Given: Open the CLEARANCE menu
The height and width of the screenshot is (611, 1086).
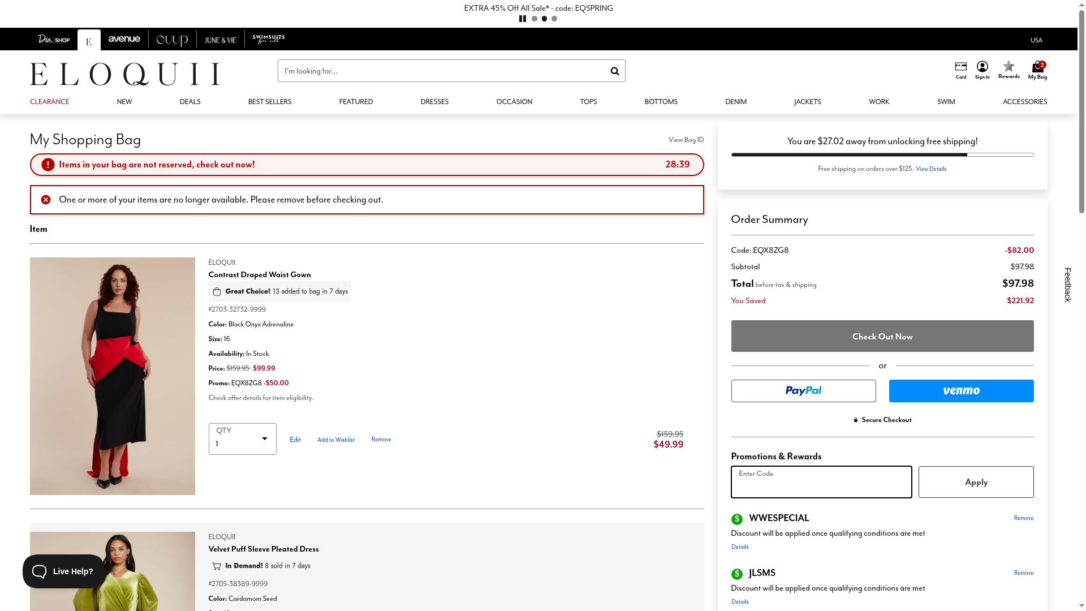Looking at the screenshot, I should pos(49,102).
